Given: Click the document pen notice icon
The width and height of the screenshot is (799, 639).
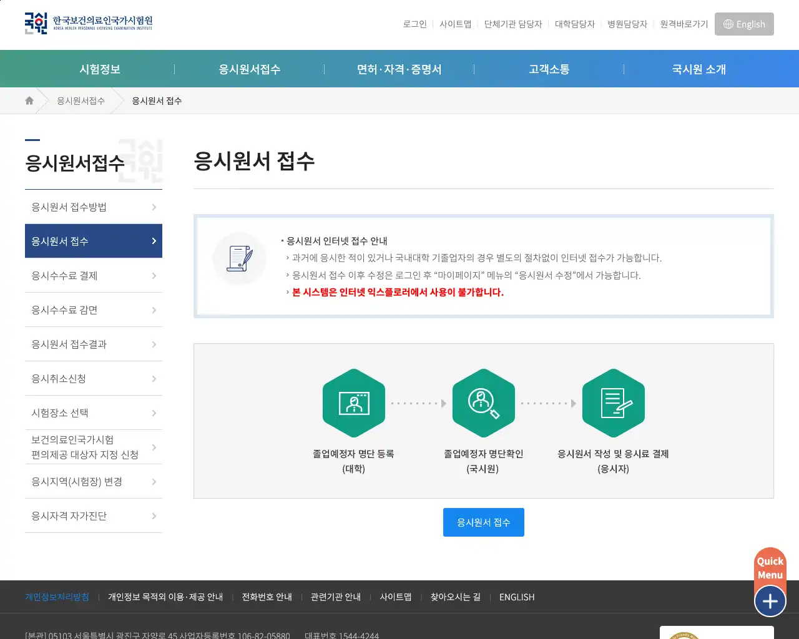Looking at the screenshot, I should tap(240, 258).
